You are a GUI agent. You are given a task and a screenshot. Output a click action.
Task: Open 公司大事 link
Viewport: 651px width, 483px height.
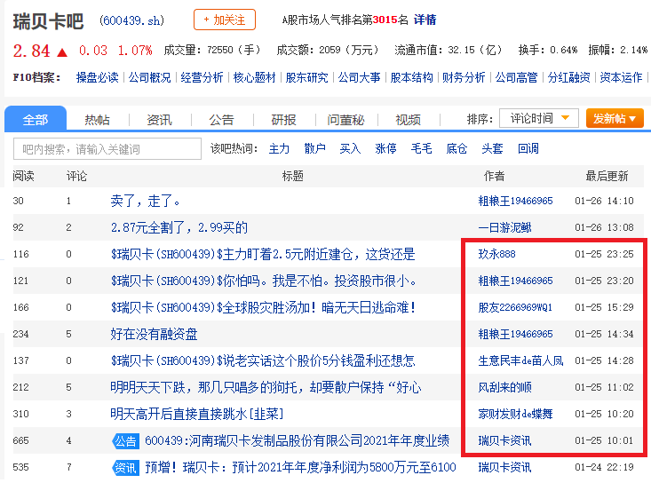pyautogui.click(x=359, y=77)
